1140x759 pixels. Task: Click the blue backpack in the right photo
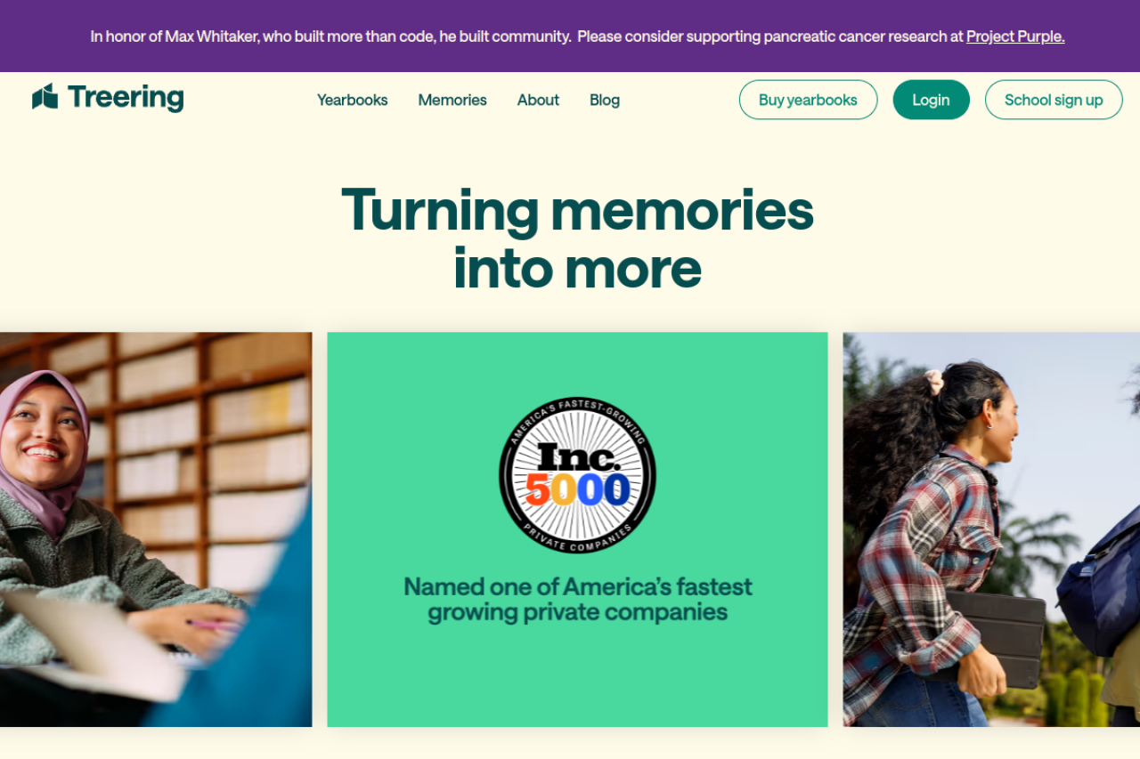point(1100,578)
